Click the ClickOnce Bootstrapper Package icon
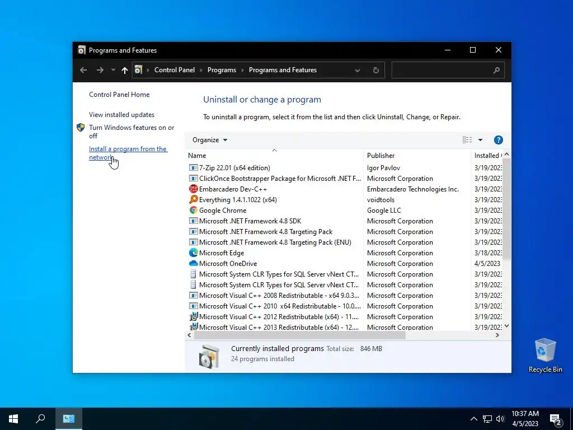Viewport: 573px width, 430px height. pyautogui.click(x=193, y=179)
